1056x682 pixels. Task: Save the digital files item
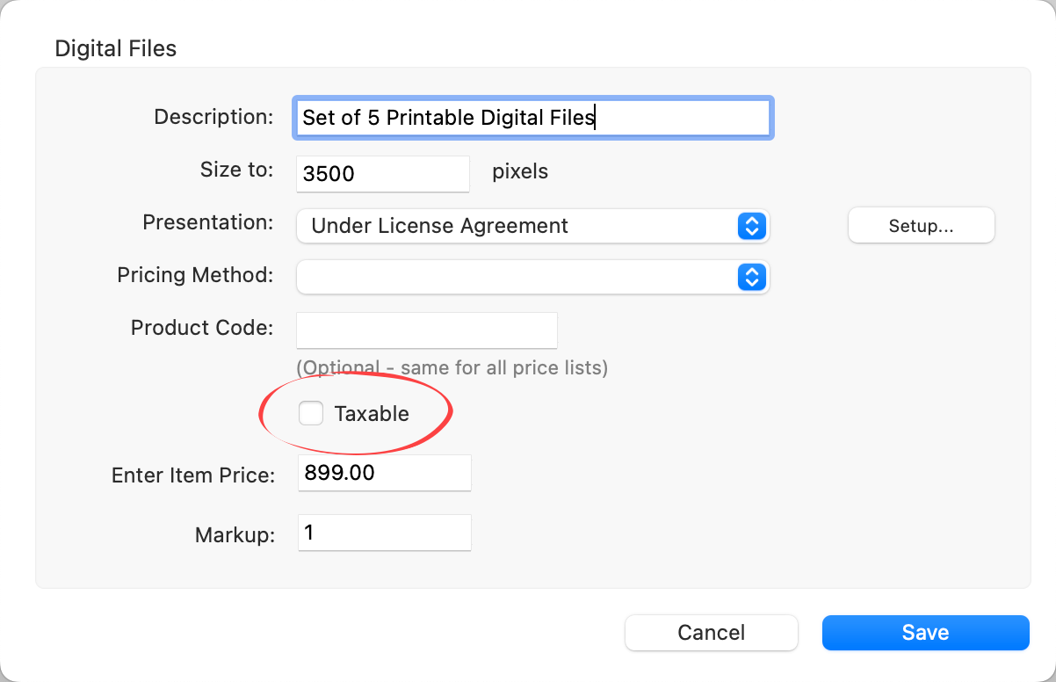(925, 633)
